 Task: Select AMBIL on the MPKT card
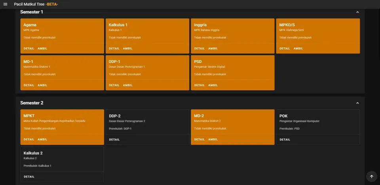point(42,139)
